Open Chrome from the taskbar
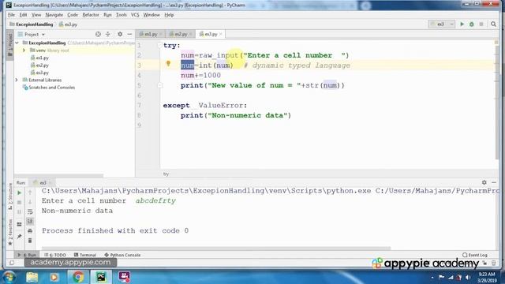Image resolution: width=505 pixels, height=284 pixels. click(78, 277)
